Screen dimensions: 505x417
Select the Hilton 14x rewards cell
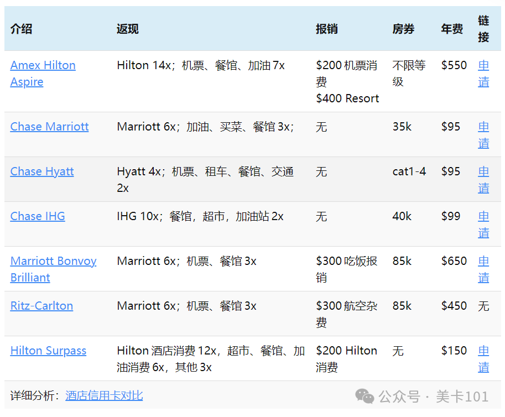point(201,65)
